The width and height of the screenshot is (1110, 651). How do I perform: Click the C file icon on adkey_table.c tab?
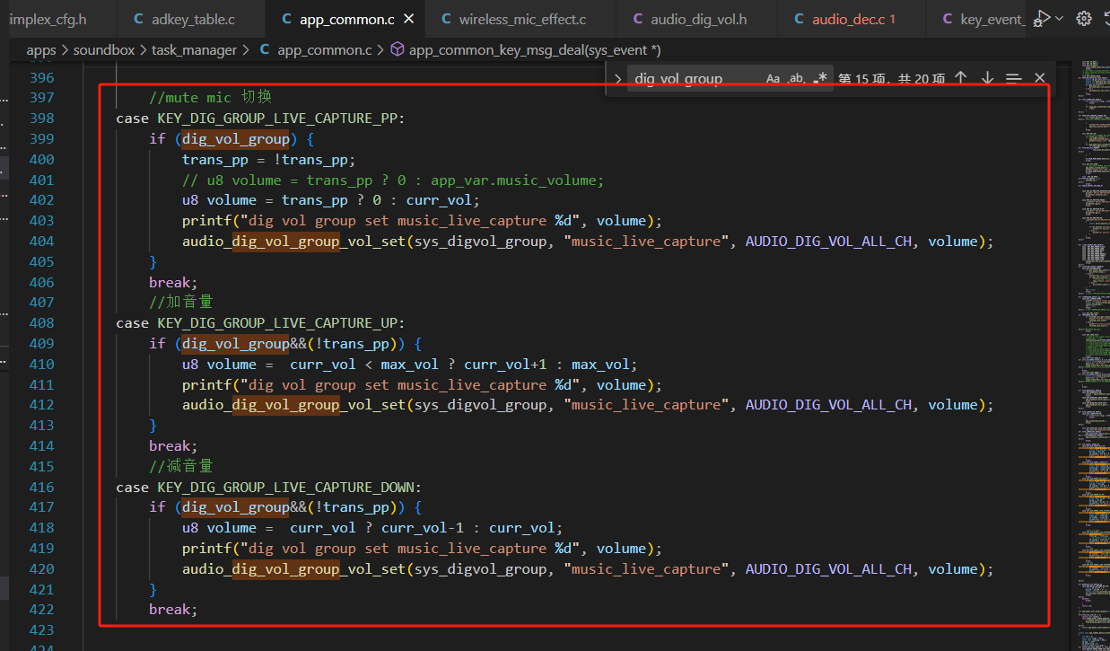click(x=138, y=19)
